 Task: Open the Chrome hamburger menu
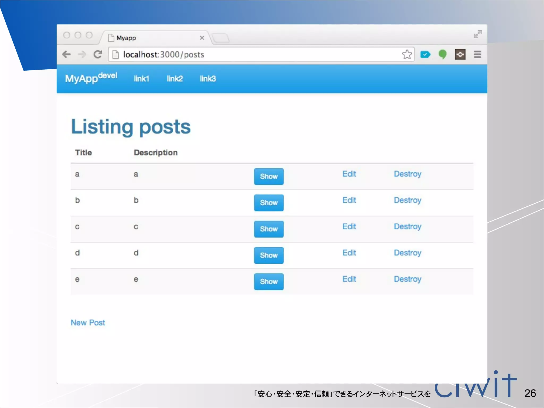click(477, 54)
